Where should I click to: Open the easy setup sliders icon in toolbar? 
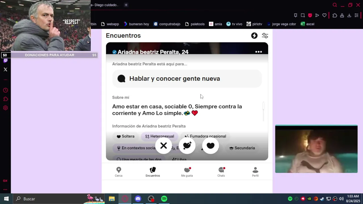pos(356,15)
